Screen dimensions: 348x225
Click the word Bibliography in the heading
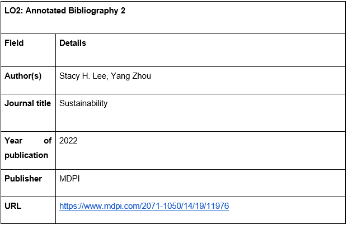93,11
